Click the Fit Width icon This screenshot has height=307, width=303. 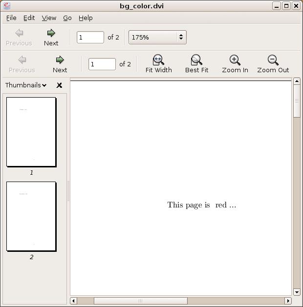tap(158, 60)
